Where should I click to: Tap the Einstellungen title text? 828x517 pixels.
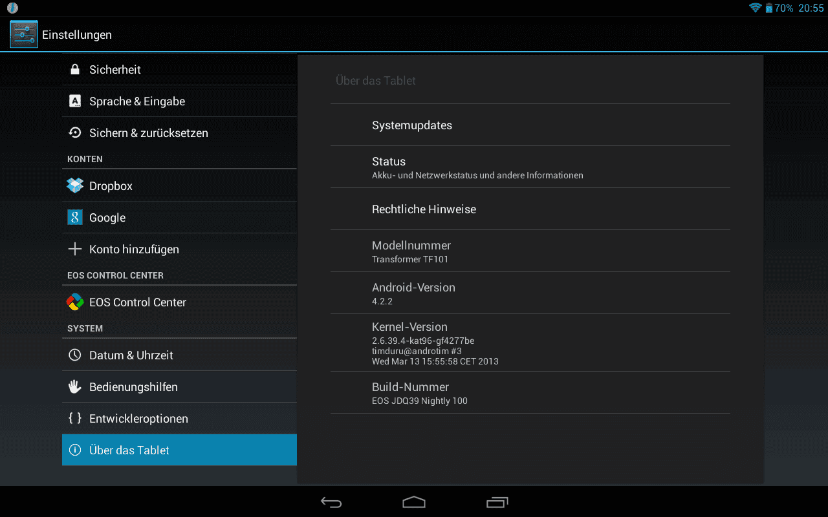77,35
